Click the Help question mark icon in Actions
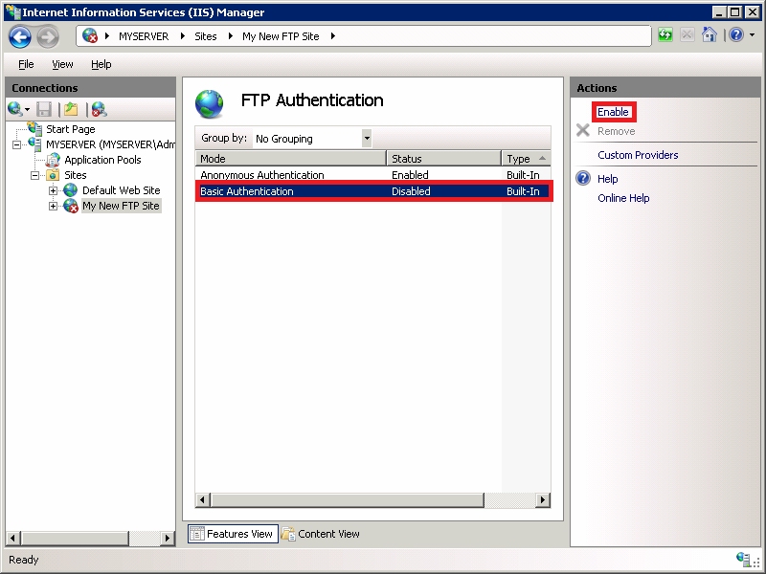The width and height of the screenshot is (766, 574). click(x=583, y=178)
